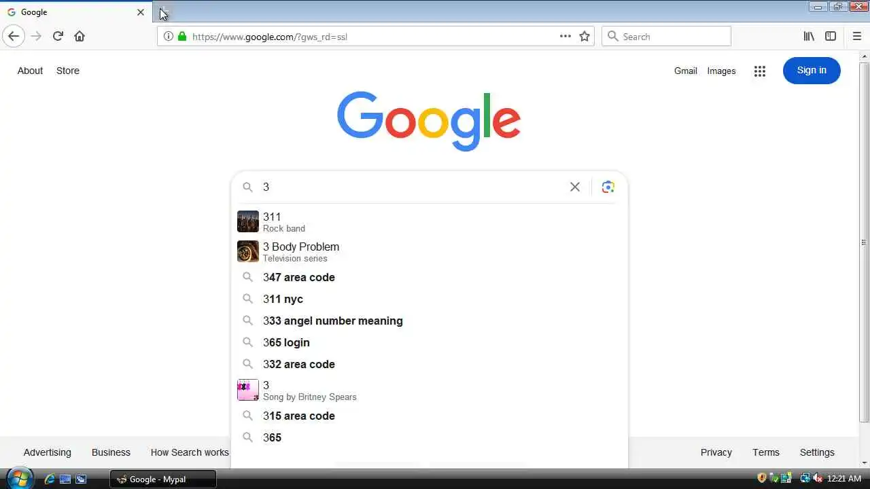Open the muted volume tray icon

tap(817, 478)
